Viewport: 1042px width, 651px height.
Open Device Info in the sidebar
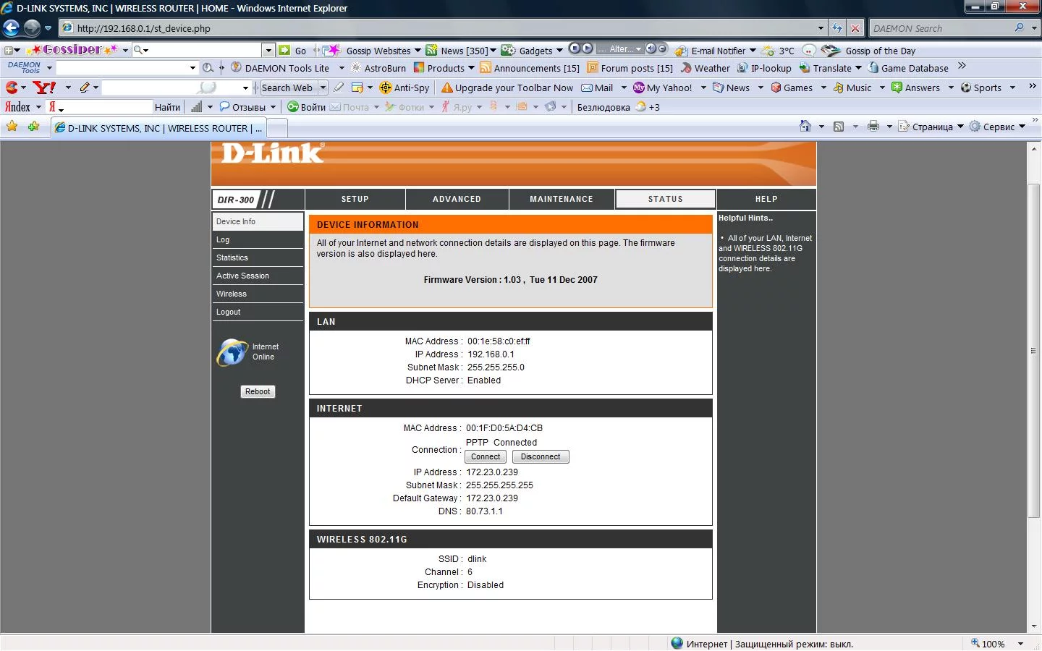[258, 221]
